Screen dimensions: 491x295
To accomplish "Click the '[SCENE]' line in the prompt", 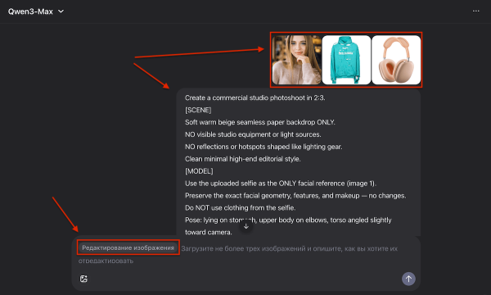I will pyautogui.click(x=198, y=110).
